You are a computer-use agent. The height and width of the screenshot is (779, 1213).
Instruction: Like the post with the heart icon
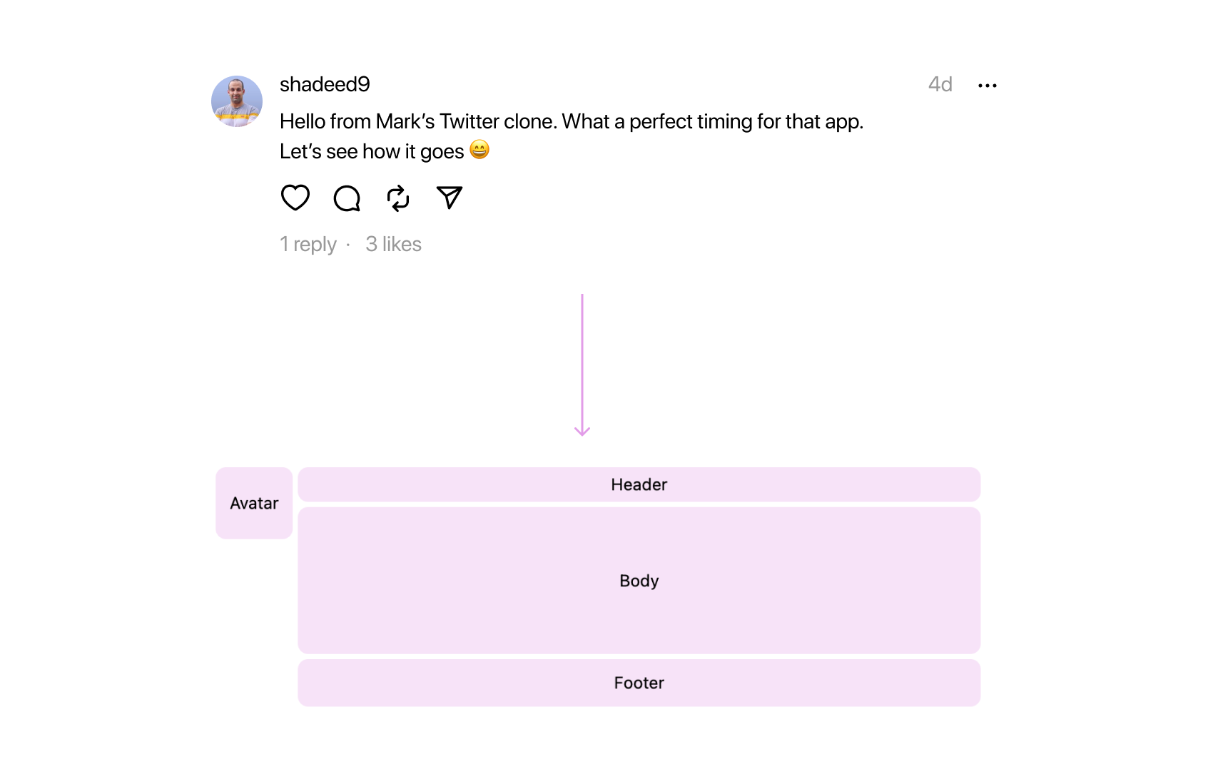(295, 198)
